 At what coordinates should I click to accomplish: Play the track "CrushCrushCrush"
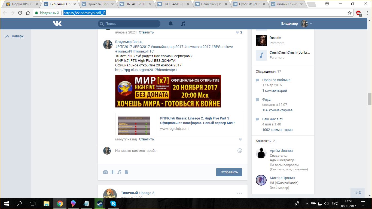[261, 55]
